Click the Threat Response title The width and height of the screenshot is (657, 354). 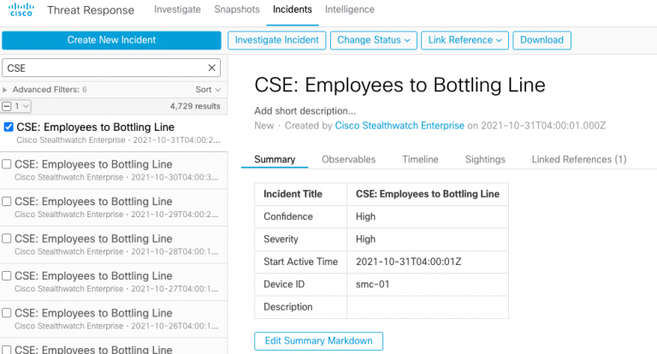[91, 10]
